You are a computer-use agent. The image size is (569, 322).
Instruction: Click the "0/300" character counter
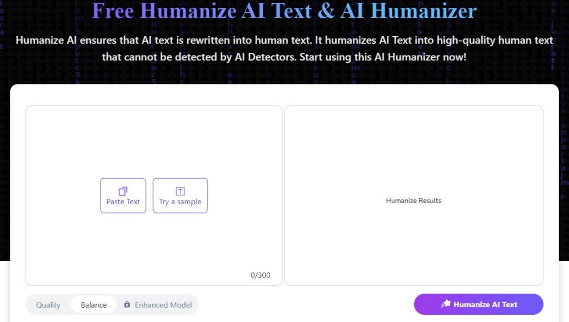tap(261, 275)
